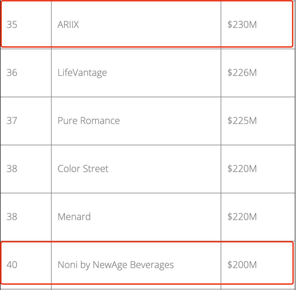
Task: Click the $220M value in Menard row
Action: tap(242, 217)
